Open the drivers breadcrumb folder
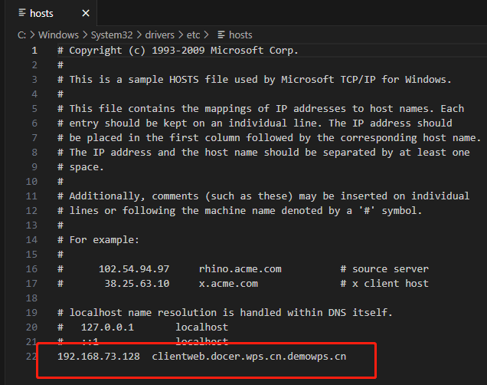 [159, 35]
